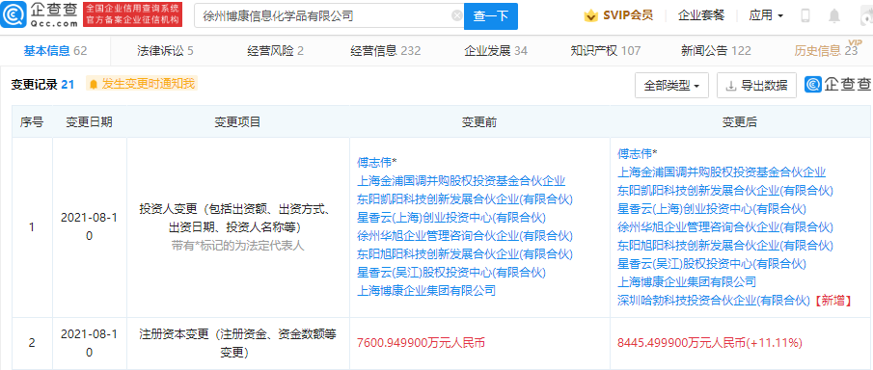This screenshot has height=370, width=873.
Task: Open the notification bell icon
Action: click(834, 15)
